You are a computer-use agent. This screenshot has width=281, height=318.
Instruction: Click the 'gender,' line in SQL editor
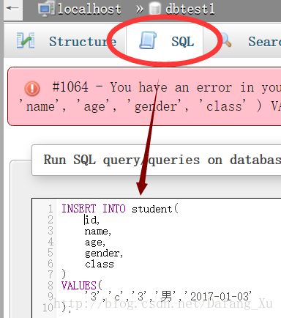(x=104, y=254)
